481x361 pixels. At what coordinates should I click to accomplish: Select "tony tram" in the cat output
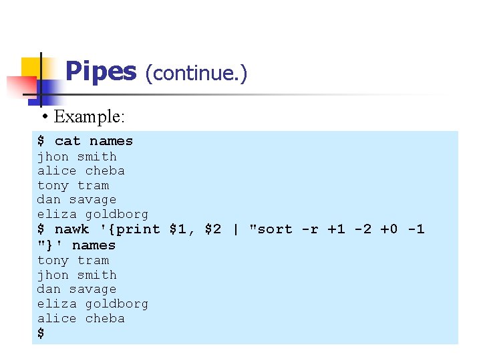pos(73,185)
